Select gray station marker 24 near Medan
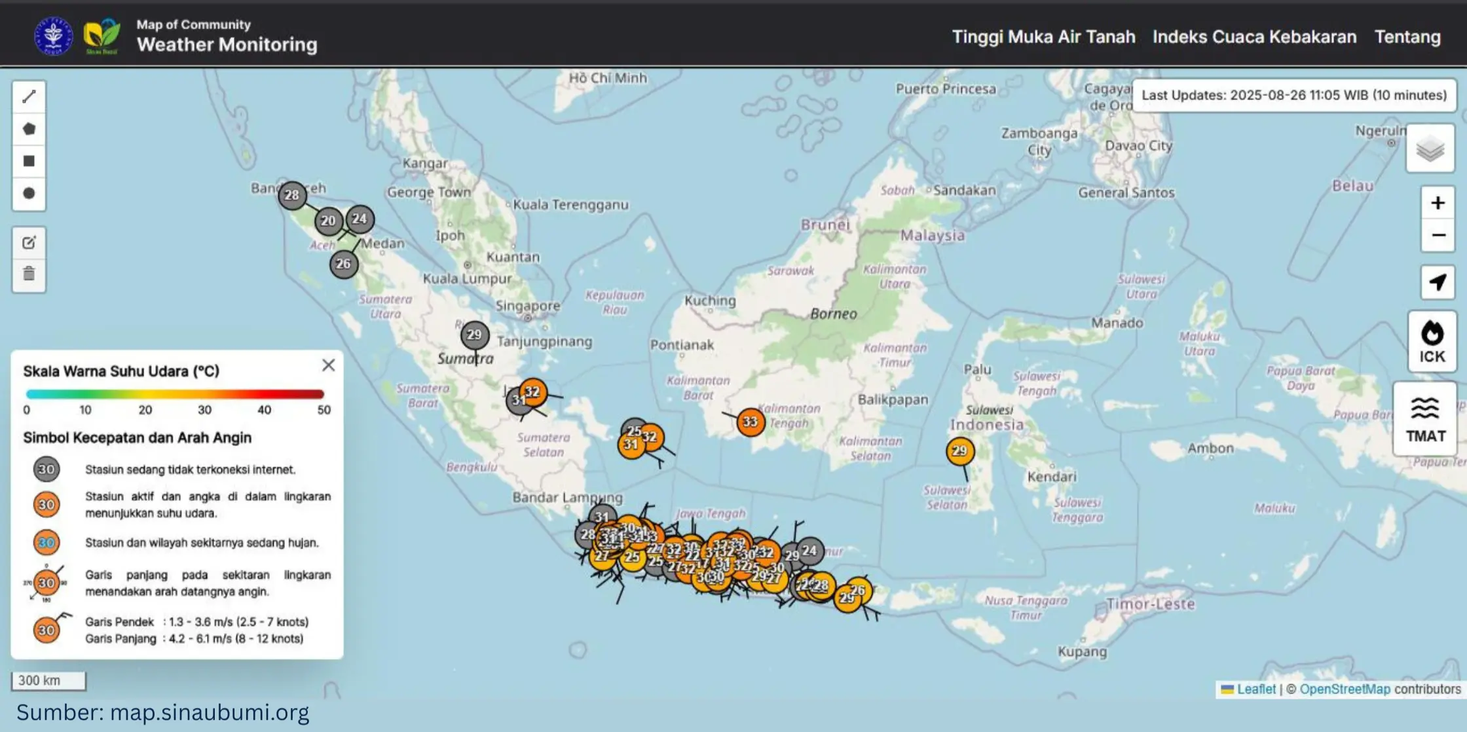1467x732 pixels. pos(360,219)
